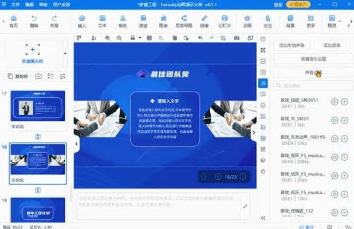Click the grid icon on canvas toolbar
Screen dimensions: 354x229
(150, 38)
